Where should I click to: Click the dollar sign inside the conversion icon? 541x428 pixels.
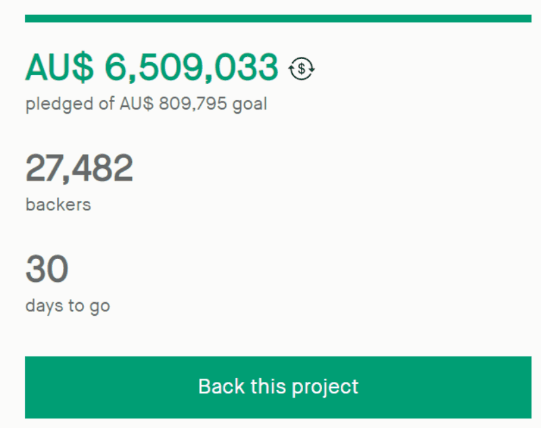pyautogui.click(x=302, y=68)
